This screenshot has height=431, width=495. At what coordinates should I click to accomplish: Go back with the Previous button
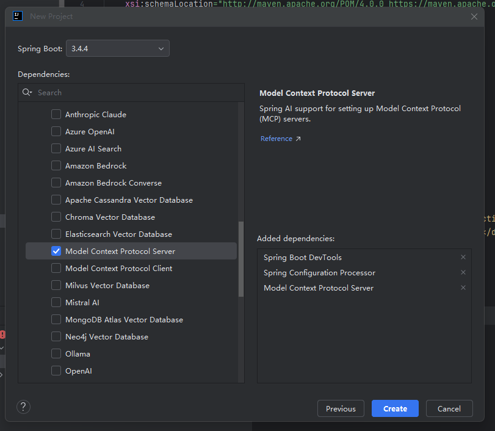(341, 408)
